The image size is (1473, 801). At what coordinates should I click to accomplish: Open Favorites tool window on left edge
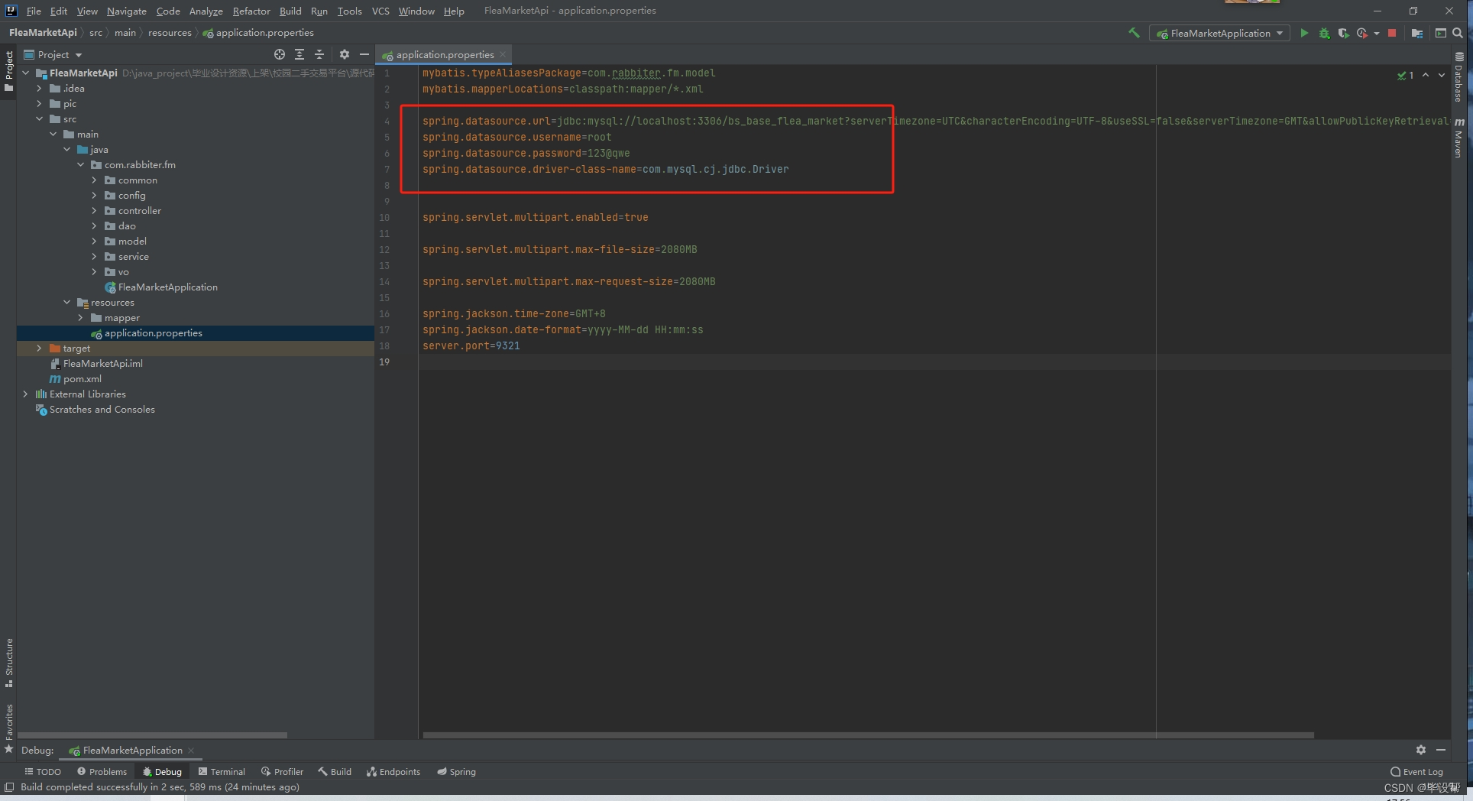[x=9, y=728]
